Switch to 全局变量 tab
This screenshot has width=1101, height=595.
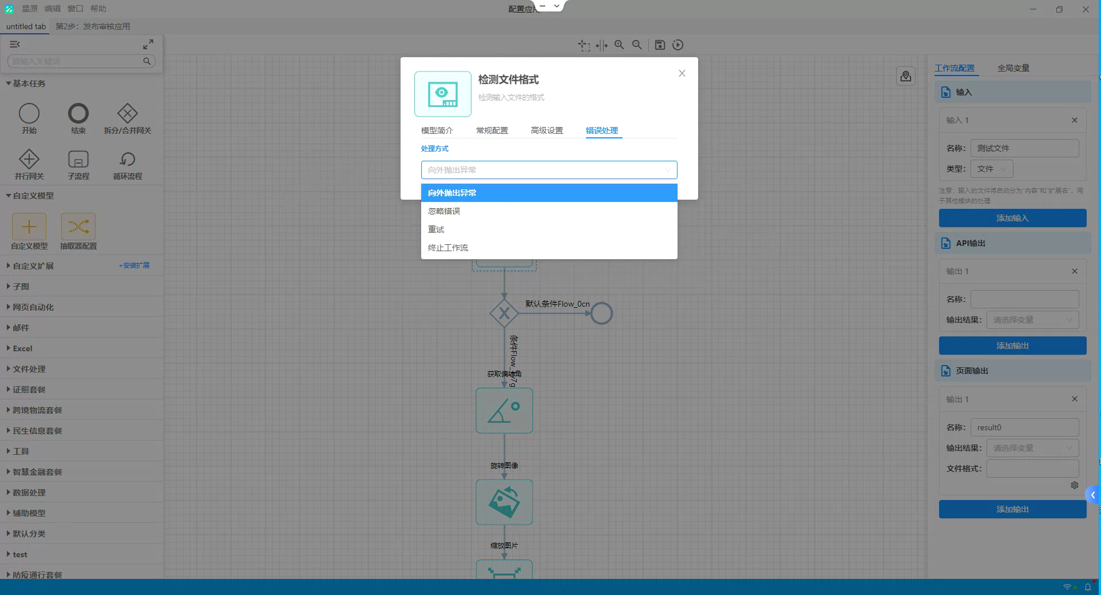point(1013,68)
